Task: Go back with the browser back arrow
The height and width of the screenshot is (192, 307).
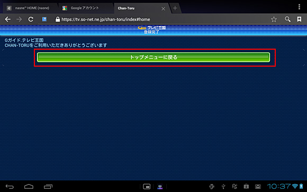Action: click(x=7, y=19)
